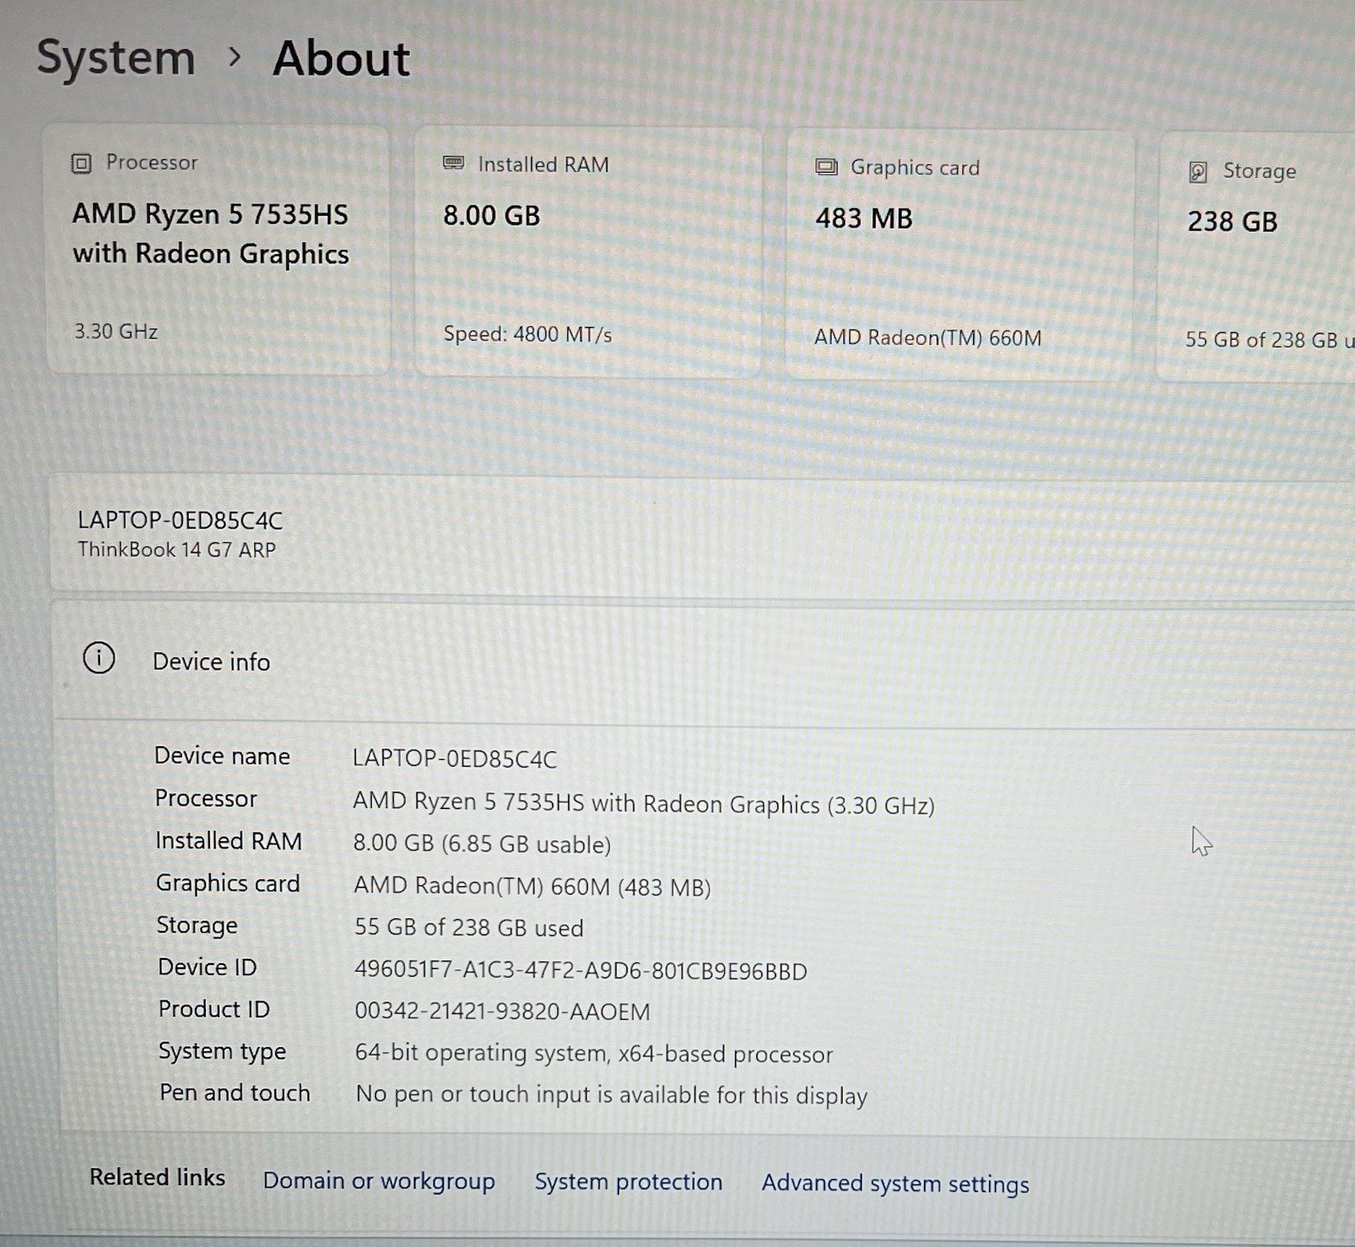The width and height of the screenshot is (1355, 1247).
Task: Click the Graphics card monitor icon
Action: [x=826, y=167]
